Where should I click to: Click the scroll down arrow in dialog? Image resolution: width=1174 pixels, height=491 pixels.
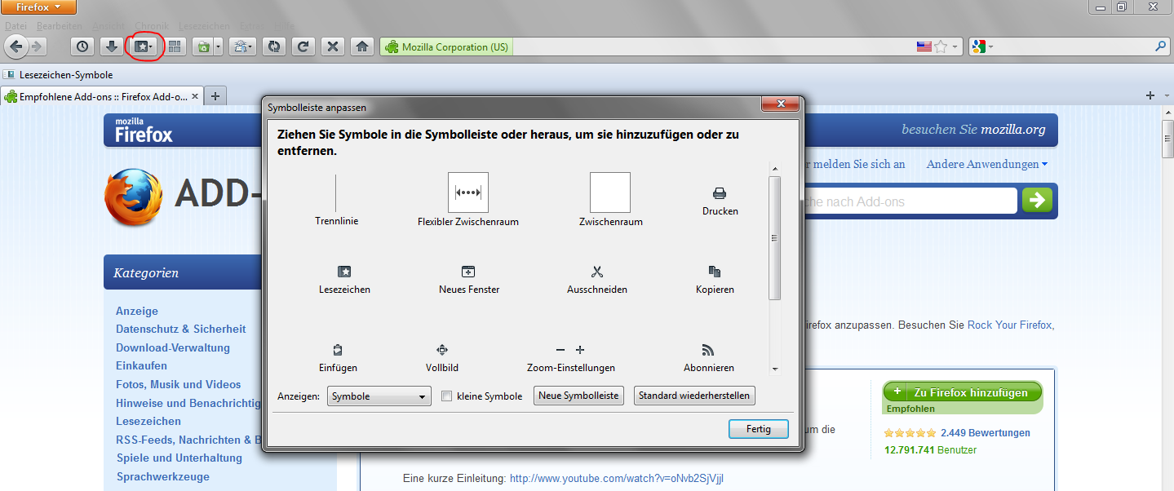coord(775,369)
